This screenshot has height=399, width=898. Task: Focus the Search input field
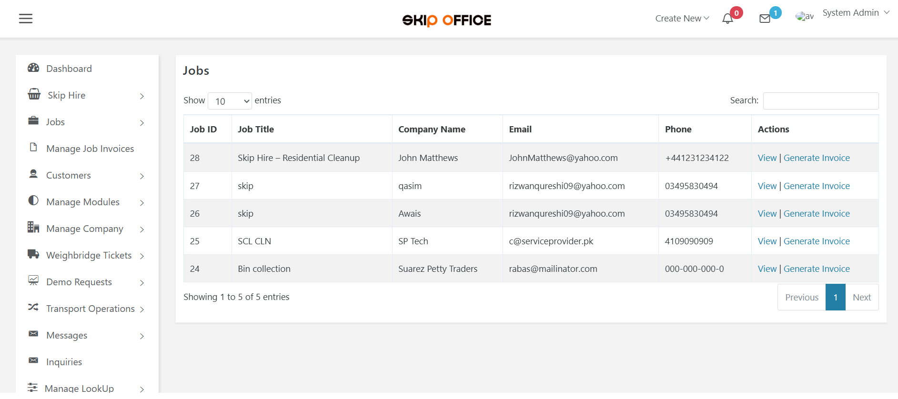coord(820,101)
